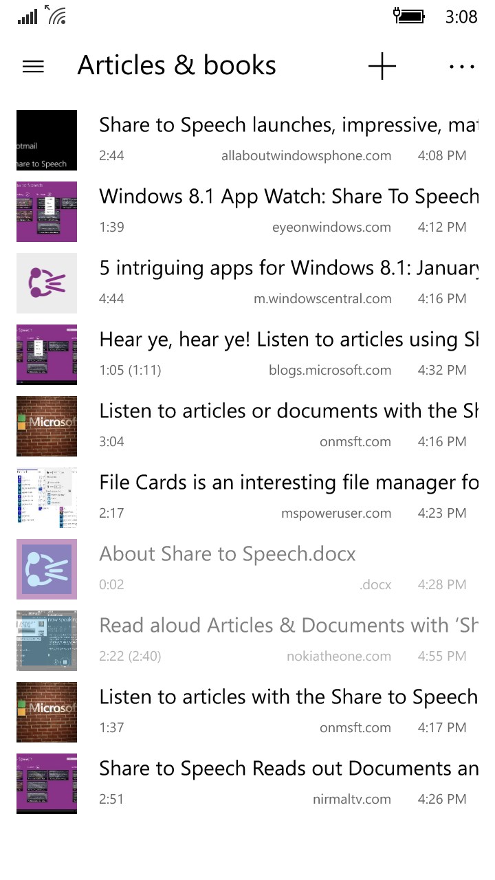Open the hamburger navigation menu

pos(33,67)
